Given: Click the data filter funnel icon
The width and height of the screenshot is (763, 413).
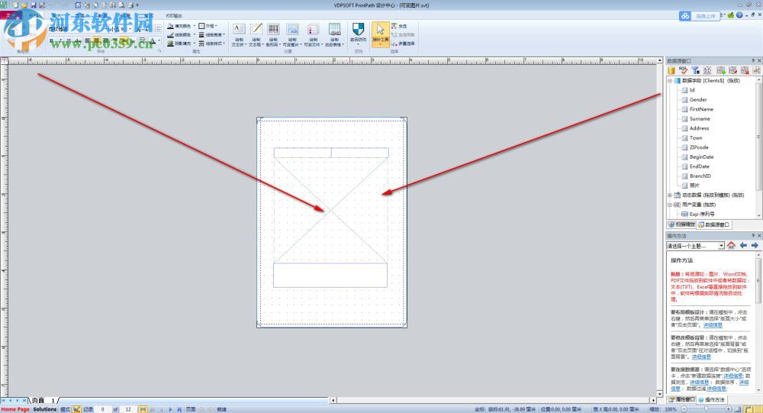Looking at the screenshot, I should 696,71.
